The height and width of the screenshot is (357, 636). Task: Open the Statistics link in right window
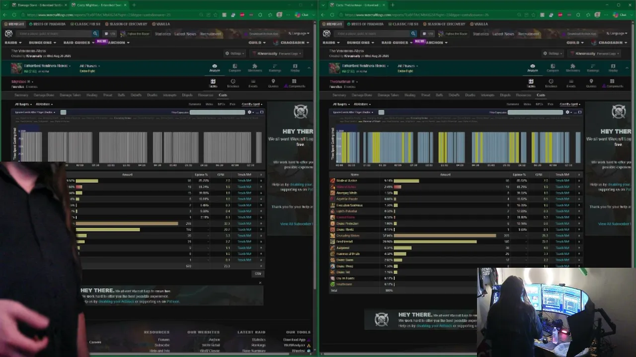[480, 34]
